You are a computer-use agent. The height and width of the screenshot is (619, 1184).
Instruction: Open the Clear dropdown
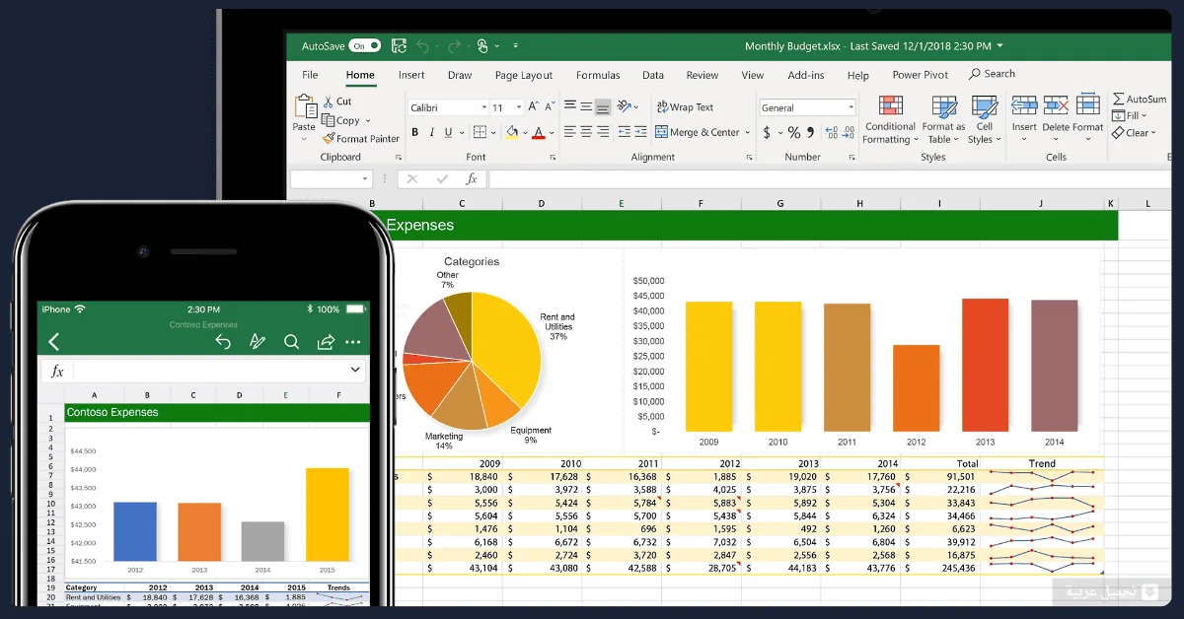(1135, 133)
